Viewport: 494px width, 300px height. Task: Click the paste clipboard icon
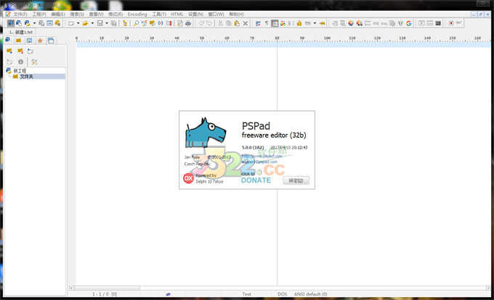pos(237,23)
